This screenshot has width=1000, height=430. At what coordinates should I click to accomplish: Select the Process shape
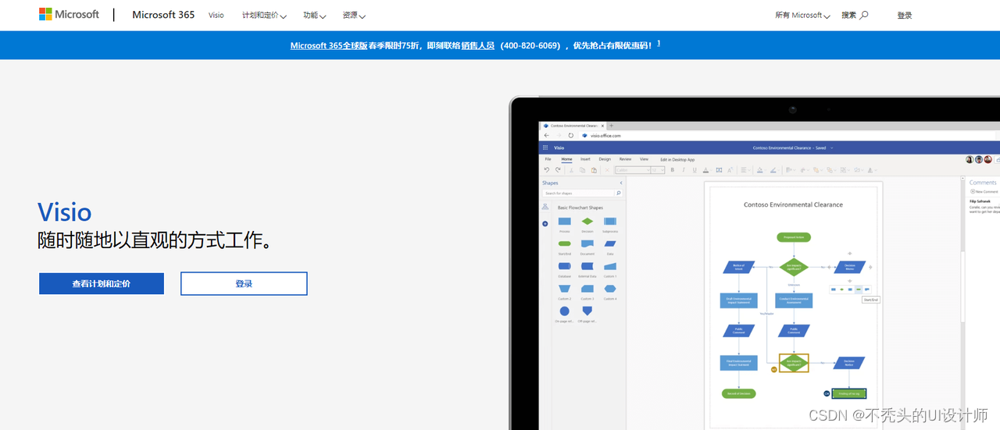[564, 222]
